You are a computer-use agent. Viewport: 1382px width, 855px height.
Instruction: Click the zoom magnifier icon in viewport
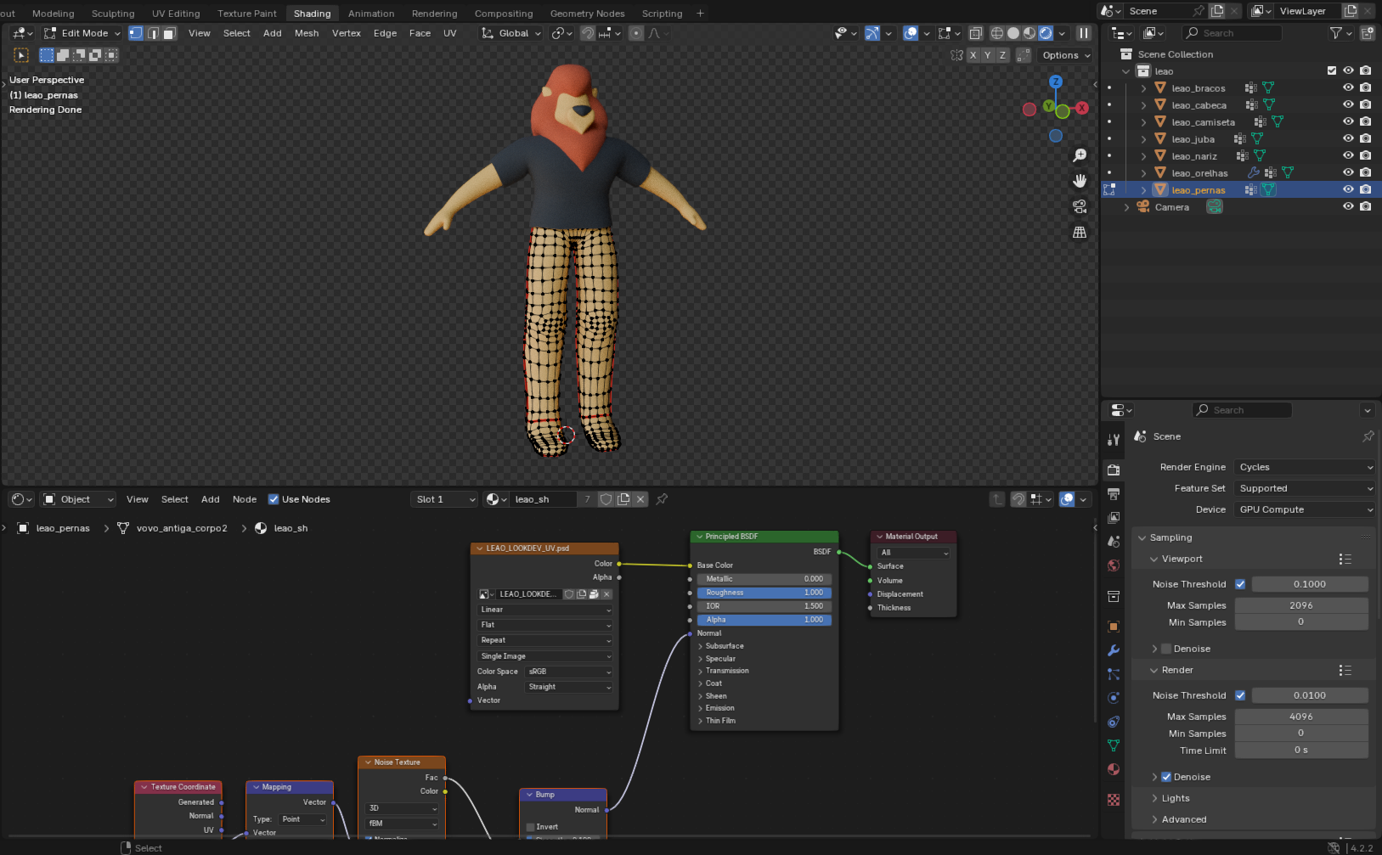click(x=1080, y=155)
